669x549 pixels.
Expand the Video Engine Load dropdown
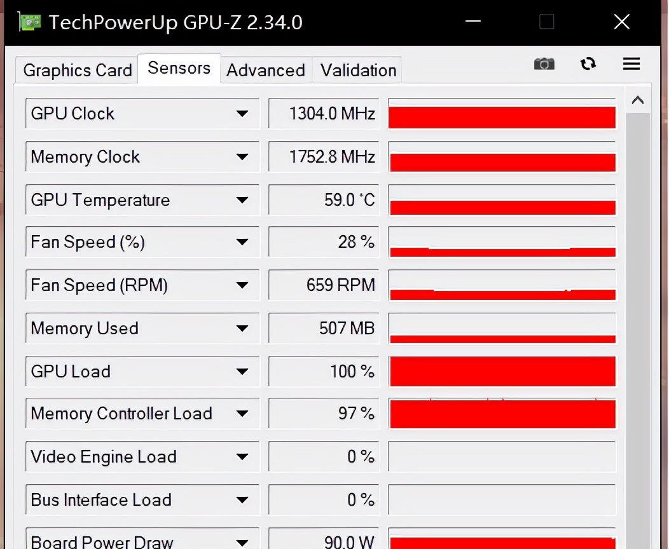pyautogui.click(x=242, y=457)
